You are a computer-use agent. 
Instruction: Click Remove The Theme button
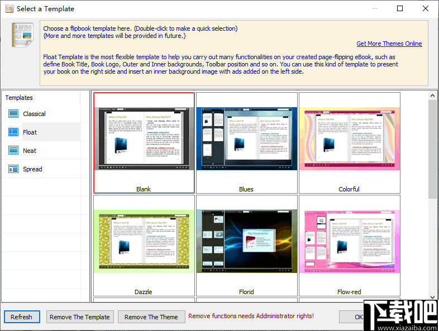[x=151, y=316]
